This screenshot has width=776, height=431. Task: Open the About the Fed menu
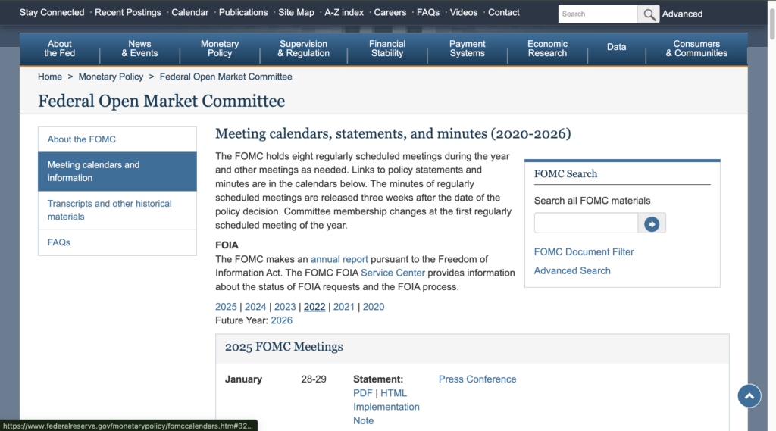click(x=60, y=48)
